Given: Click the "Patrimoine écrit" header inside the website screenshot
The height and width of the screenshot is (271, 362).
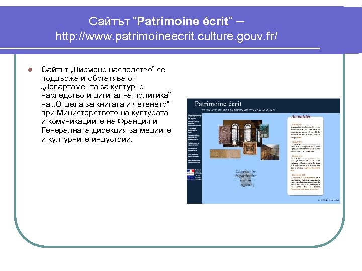Looking at the screenshot, I should click(218, 104).
